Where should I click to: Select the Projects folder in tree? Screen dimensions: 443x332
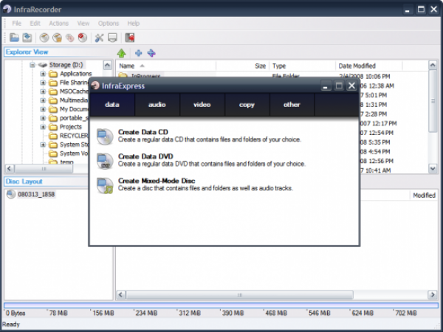tap(65, 127)
